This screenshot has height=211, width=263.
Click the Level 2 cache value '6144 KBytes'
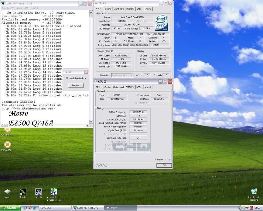tap(159, 63)
